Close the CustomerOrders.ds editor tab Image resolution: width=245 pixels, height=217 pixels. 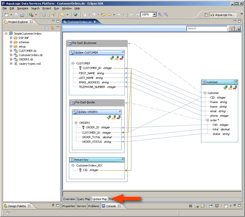(95, 22)
